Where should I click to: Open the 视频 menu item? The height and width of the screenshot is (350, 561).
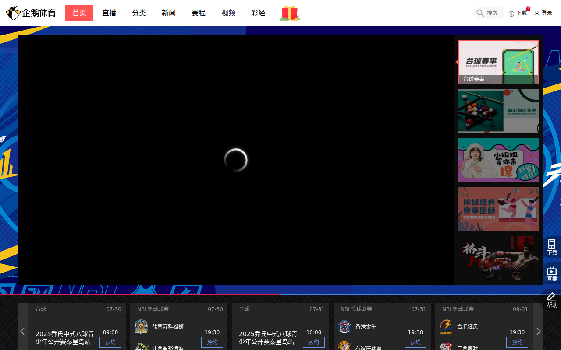[228, 13]
